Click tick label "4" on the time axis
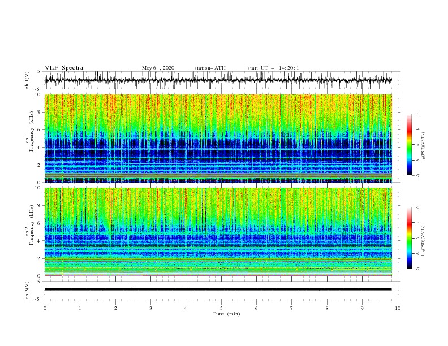This screenshot has width=448, height=346. pyautogui.click(x=186, y=308)
